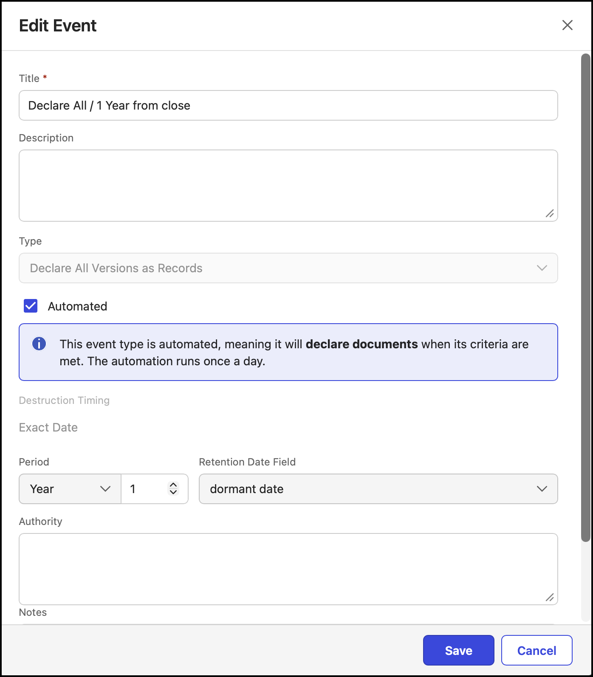
Task: Decrease period value with down arrow
Action: click(x=173, y=492)
